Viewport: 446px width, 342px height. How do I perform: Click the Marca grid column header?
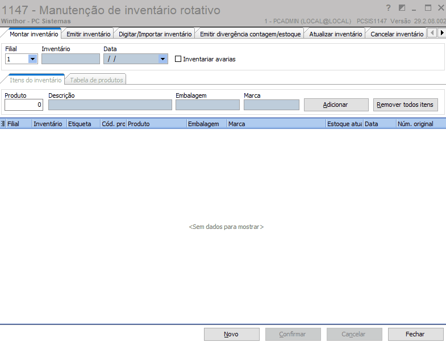pyautogui.click(x=277, y=124)
